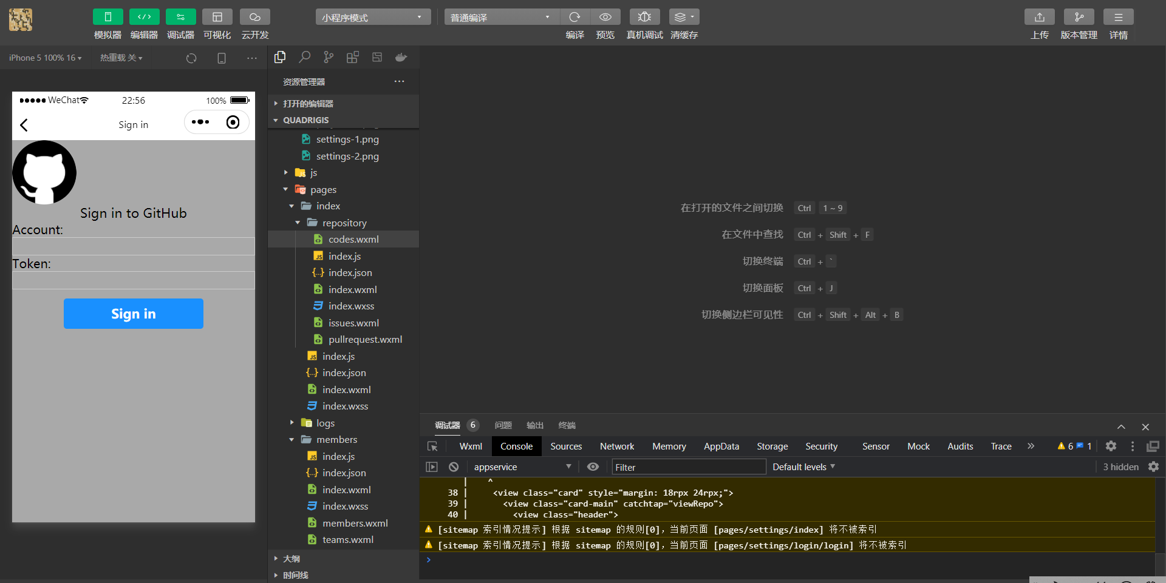The height and width of the screenshot is (583, 1166).
Task: Click the upload (上传) icon
Action: [x=1039, y=17]
